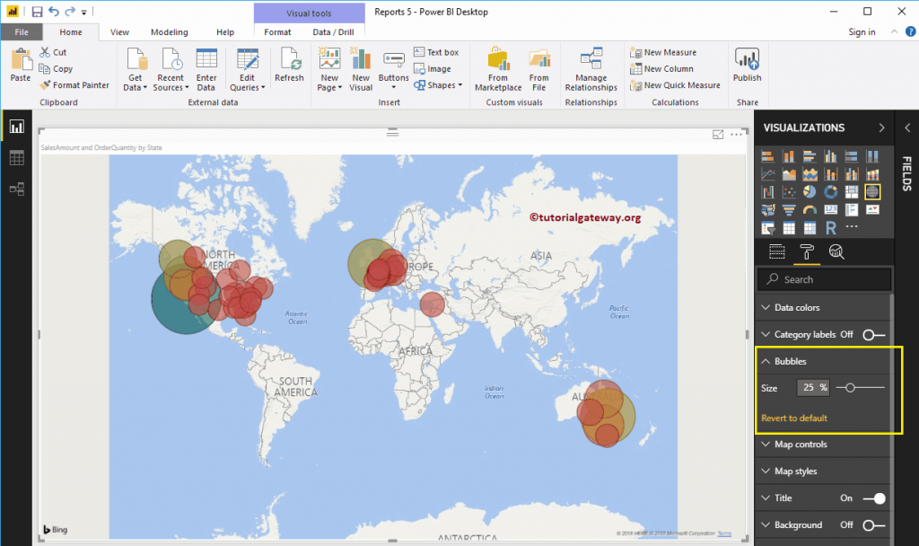Screen dimensions: 919x546
Task: Select the Pie chart visualization icon
Action: 808,191
